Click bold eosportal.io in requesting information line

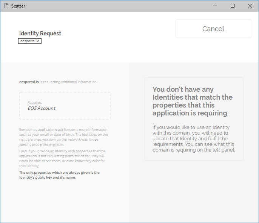[29, 82]
